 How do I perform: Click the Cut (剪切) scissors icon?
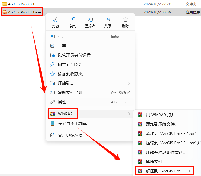tap(55, 19)
